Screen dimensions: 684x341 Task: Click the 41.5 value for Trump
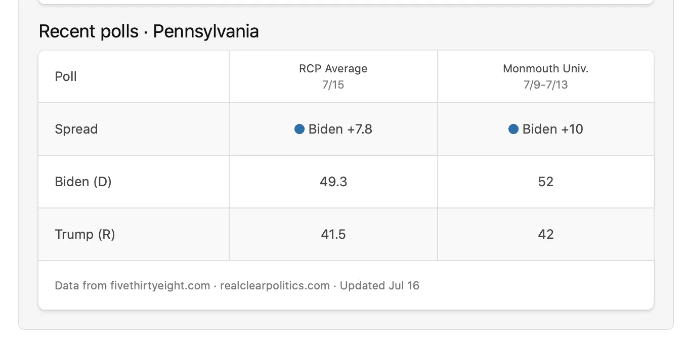point(333,234)
